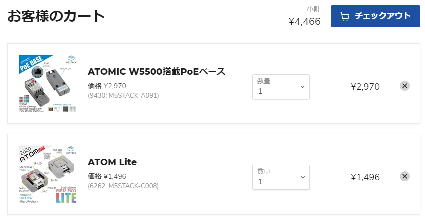The width and height of the screenshot is (425, 224).
Task: Open the ATOMIC W5500搭載PoEベース product link
Action: [x=157, y=71]
